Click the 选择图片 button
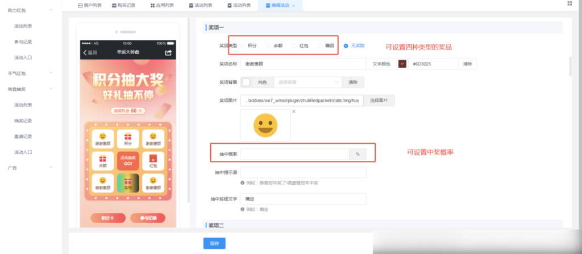582x254 pixels. 379,100
